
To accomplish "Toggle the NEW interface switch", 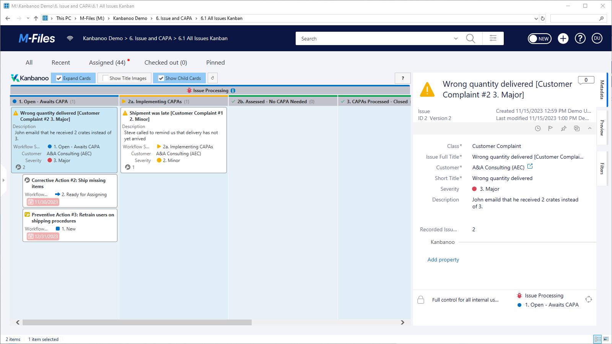I will coord(539,39).
